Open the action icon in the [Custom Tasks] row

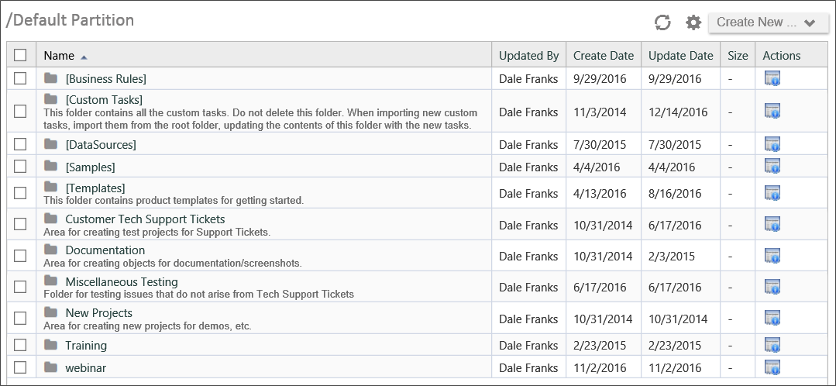pyautogui.click(x=772, y=112)
